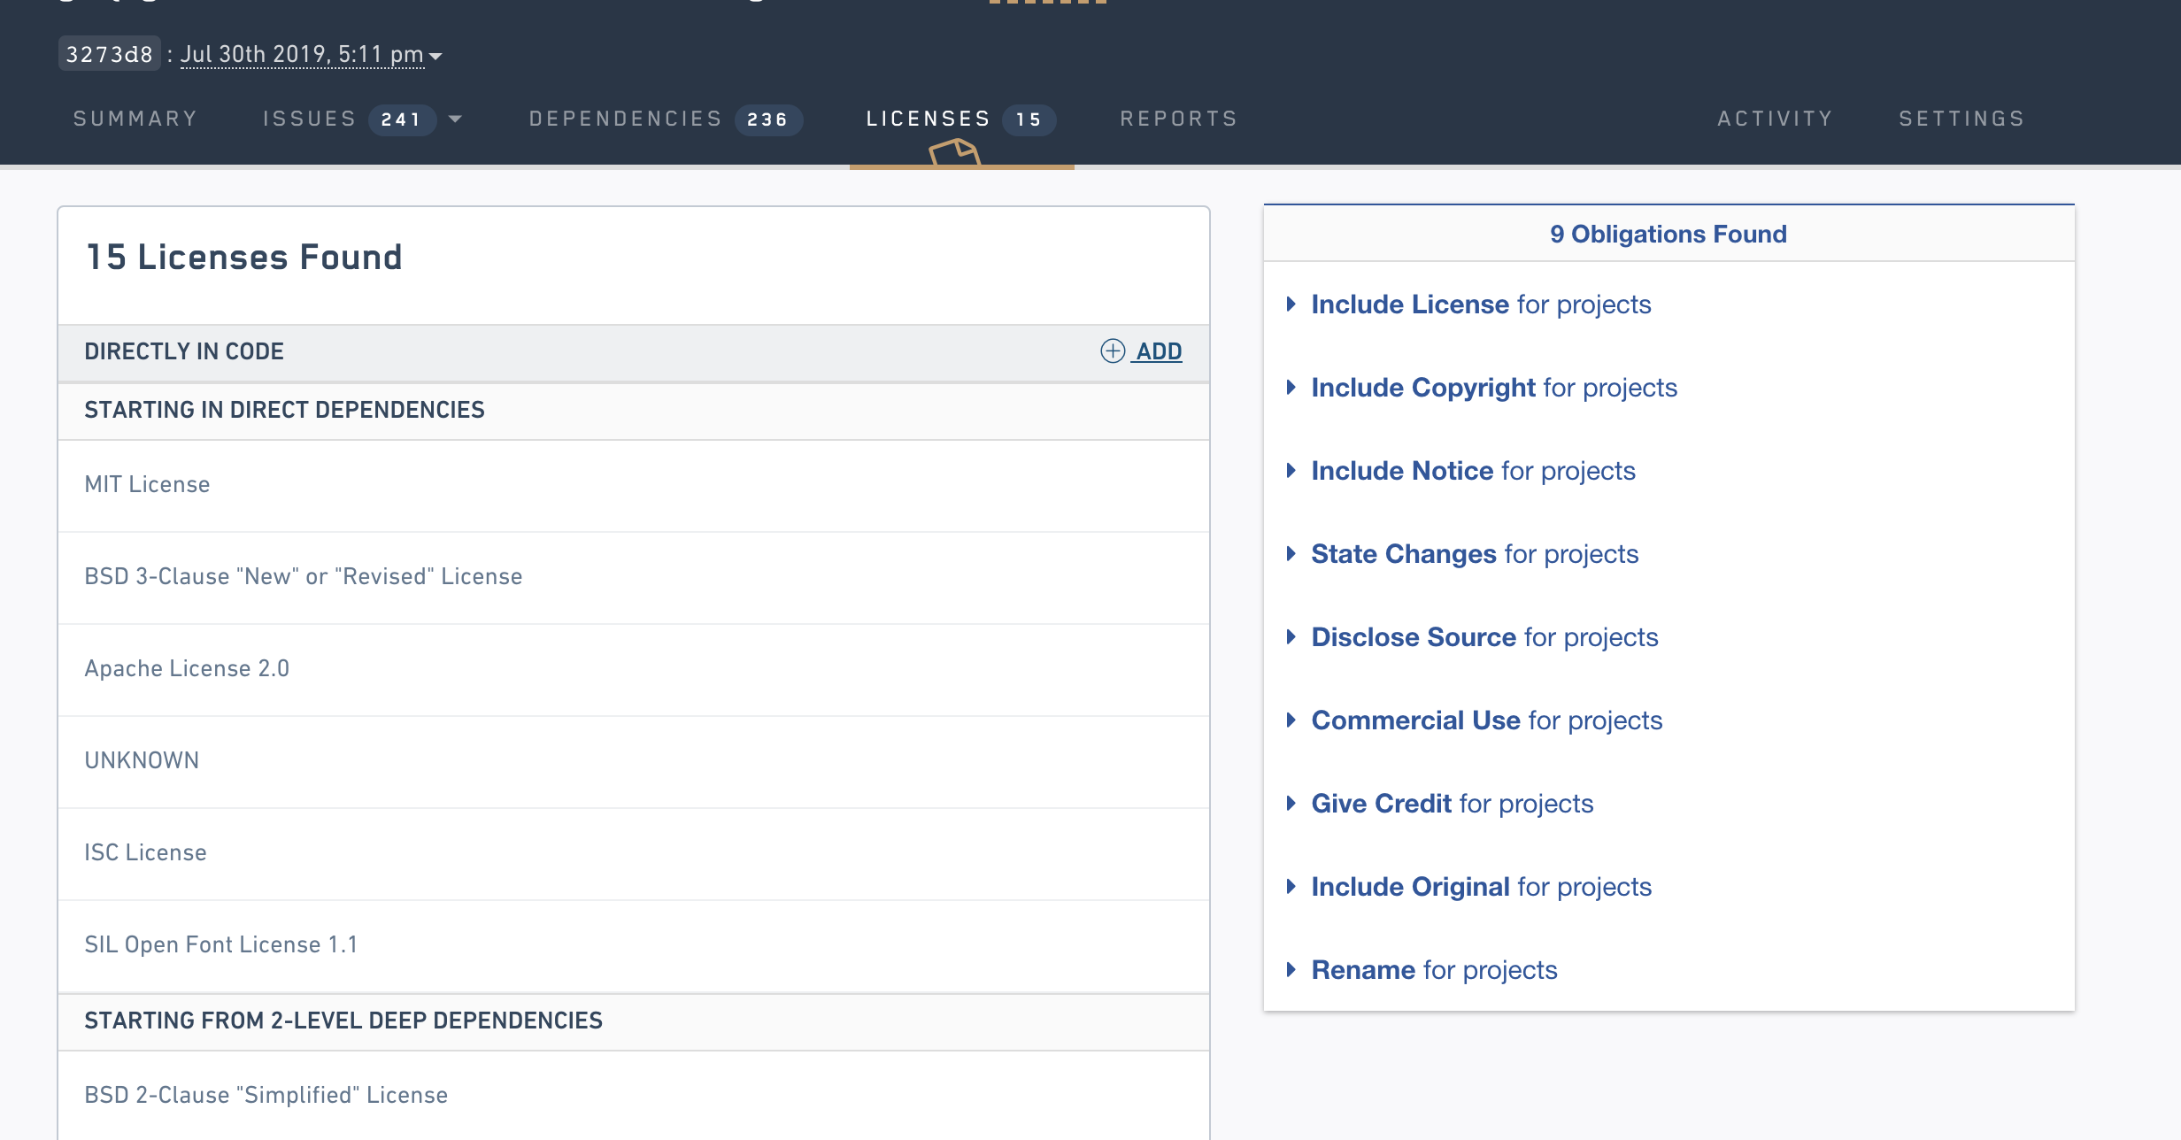Click the Licenses tab envelope icon
The width and height of the screenshot is (2181, 1140).
point(954,152)
